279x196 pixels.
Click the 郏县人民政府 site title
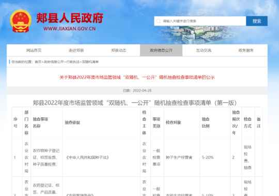click(70, 18)
